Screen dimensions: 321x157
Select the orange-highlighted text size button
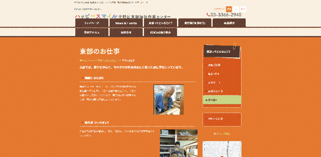[x=229, y=9]
